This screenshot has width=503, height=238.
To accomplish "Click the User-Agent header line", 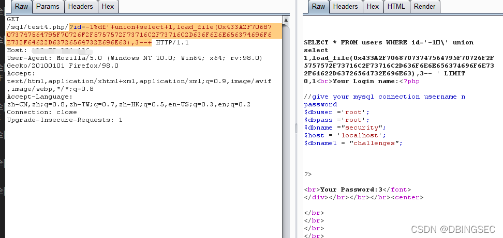I will tap(135, 58).
